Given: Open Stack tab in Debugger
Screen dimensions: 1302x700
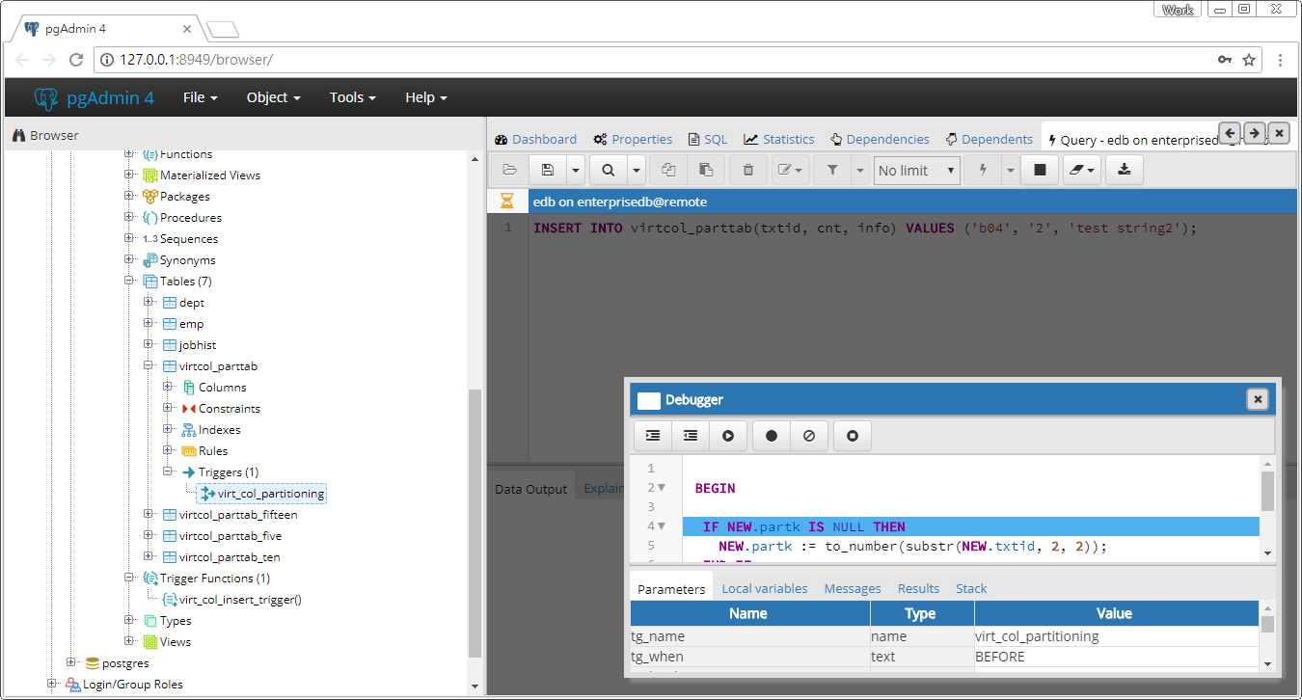Looking at the screenshot, I should (971, 588).
